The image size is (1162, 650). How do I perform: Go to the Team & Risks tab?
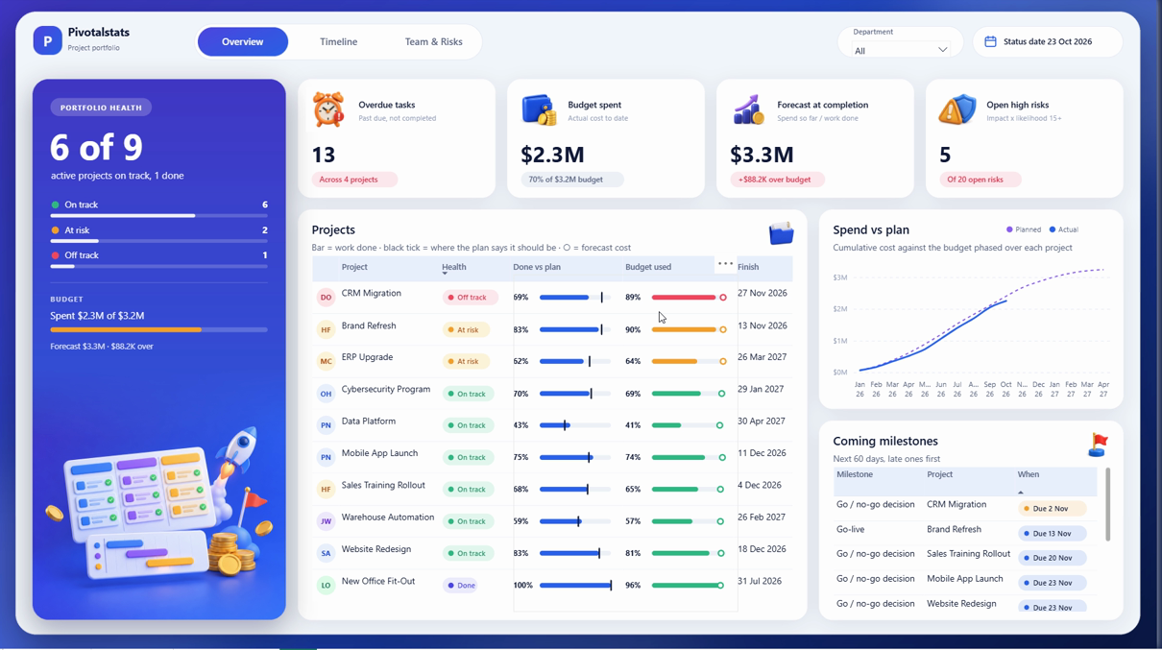tap(433, 41)
